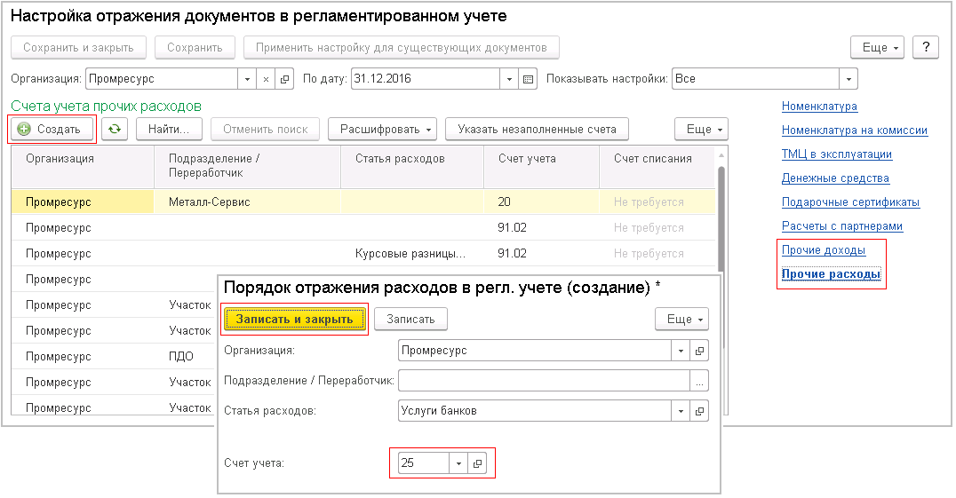This screenshot has height=498, width=956.
Task: Open account 25 card icon
Action: click(477, 463)
